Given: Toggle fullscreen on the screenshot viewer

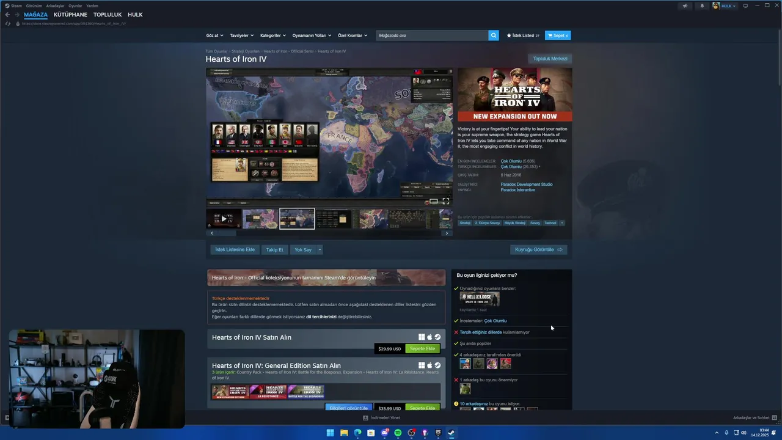Looking at the screenshot, I should tap(446, 201).
